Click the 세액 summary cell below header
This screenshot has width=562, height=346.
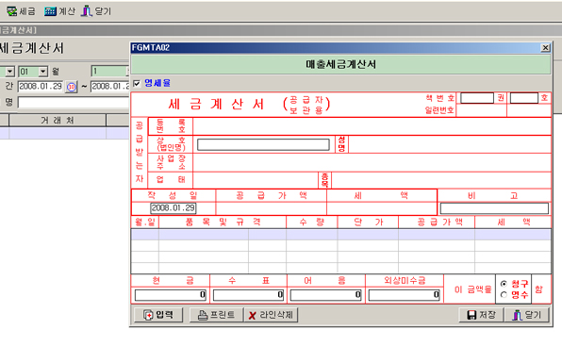pyautogui.click(x=382, y=208)
